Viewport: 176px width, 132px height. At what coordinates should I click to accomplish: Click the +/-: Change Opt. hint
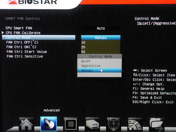tap(148, 84)
